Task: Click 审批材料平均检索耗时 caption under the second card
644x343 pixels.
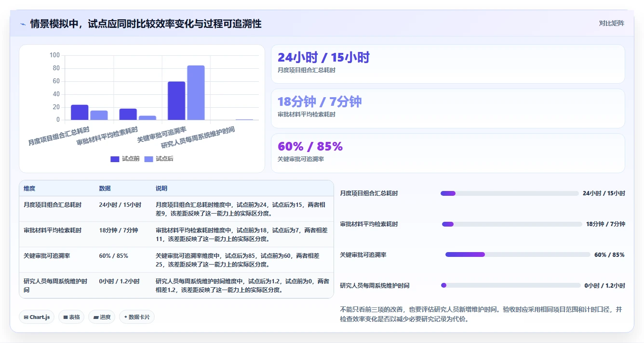Action: tap(307, 114)
